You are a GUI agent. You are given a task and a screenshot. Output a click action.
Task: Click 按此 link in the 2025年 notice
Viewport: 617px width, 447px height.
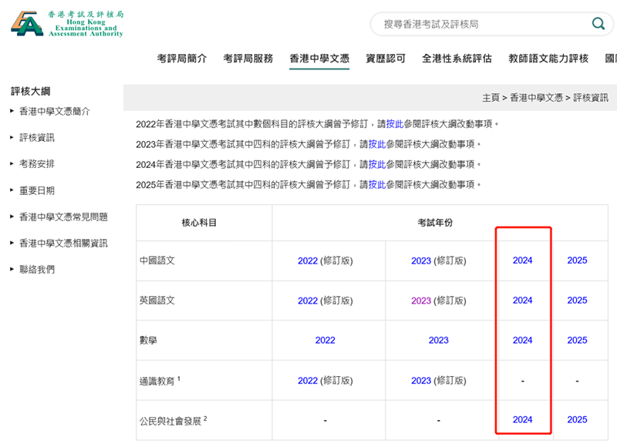click(377, 184)
